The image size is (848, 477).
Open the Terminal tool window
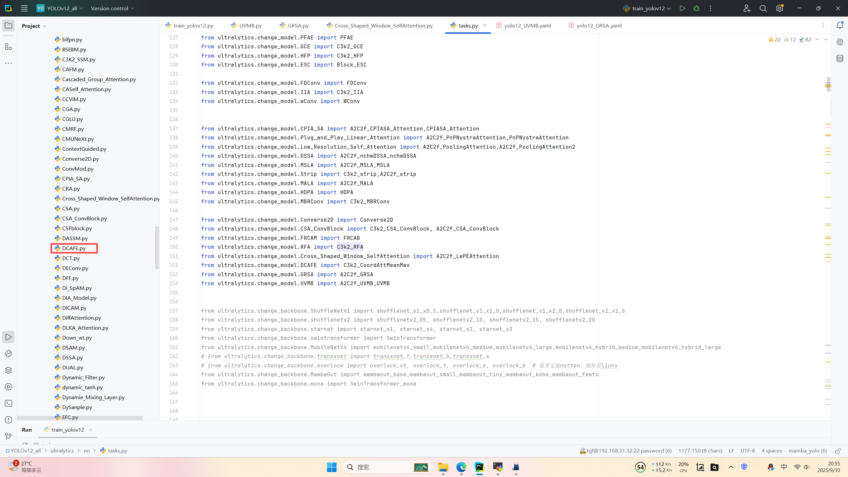(x=8, y=403)
